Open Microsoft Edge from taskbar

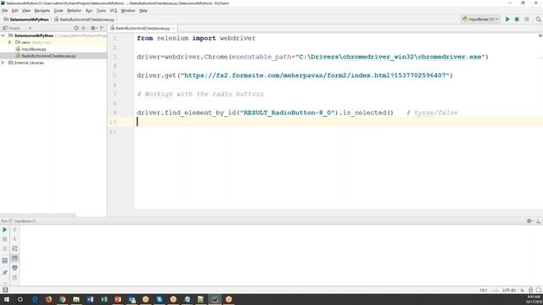click(35, 299)
